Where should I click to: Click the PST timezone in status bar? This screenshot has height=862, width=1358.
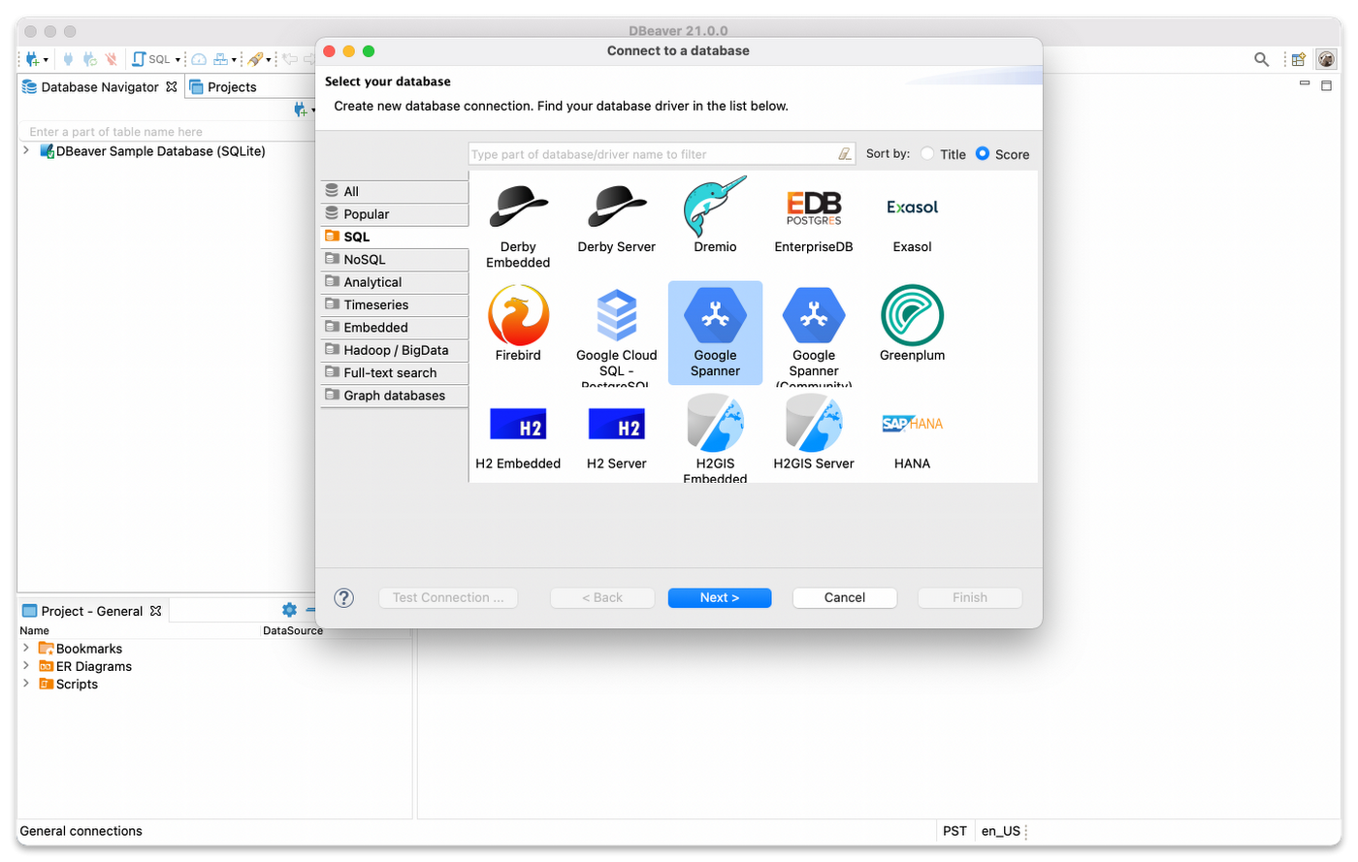click(954, 831)
